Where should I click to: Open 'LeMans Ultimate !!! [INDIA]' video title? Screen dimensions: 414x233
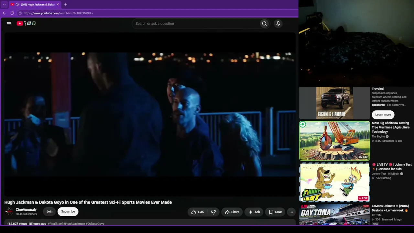click(390, 208)
